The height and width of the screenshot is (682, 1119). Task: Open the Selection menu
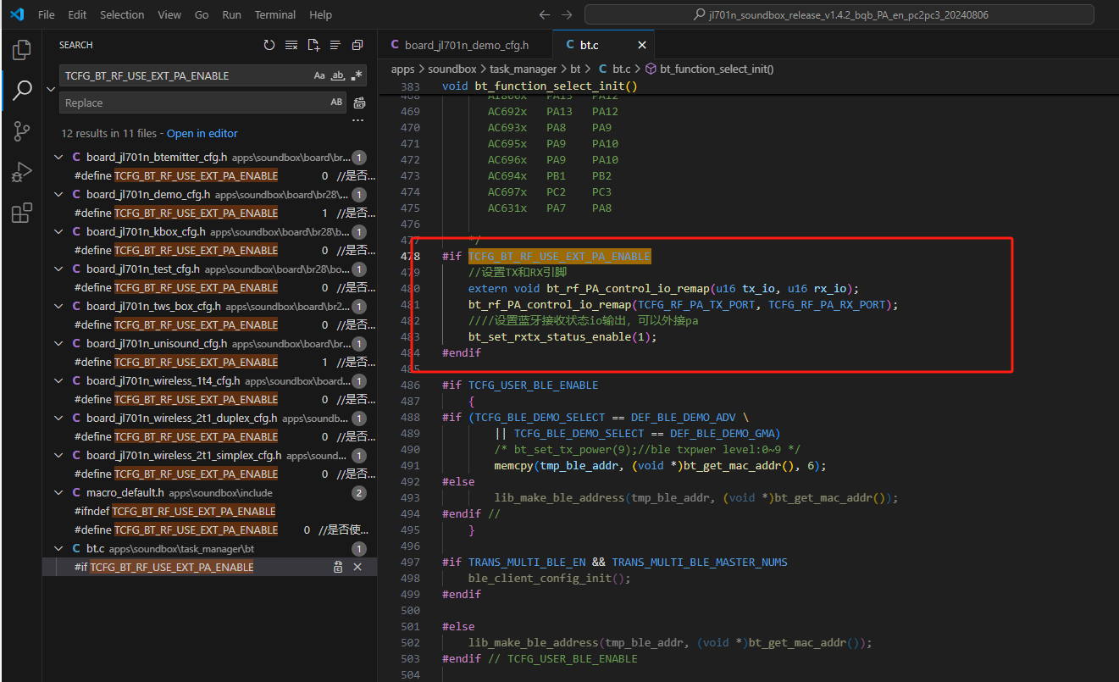[x=122, y=14]
